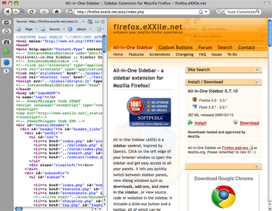Click the blue info icon beside about:
The image size is (272, 211).
pyautogui.click(x=70, y=29)
